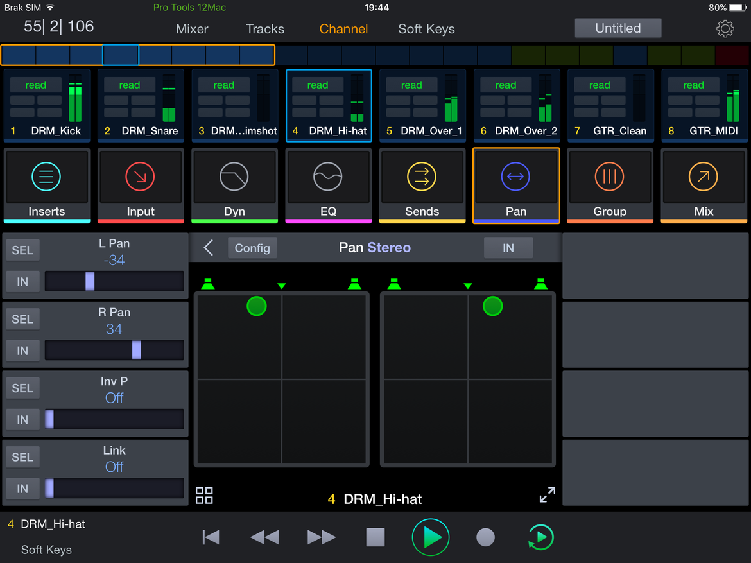Screen dimensions: 751x563
Task: Open settings gear icon
Action: point(725,29)
